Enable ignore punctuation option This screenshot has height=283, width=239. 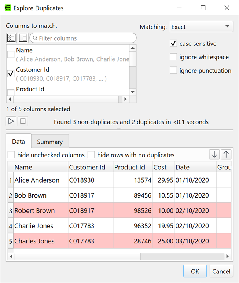pyautogui.click(x=173, y=70)
